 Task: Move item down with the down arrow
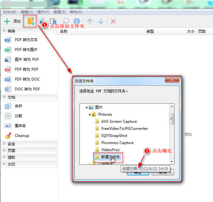coord(101,21)
